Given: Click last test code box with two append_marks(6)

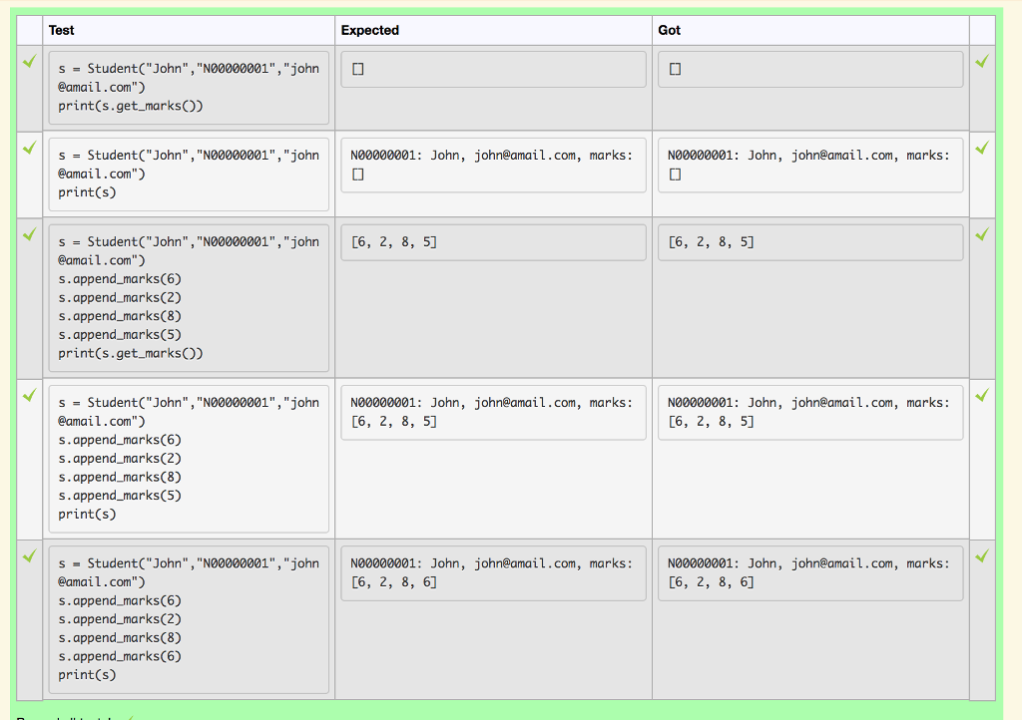Looking at the screenshot, I should (x=189, y=619).
